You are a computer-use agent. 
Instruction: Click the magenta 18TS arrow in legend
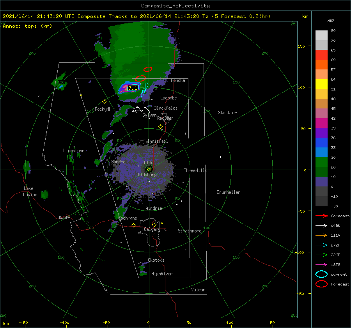(x=321, y=265)
